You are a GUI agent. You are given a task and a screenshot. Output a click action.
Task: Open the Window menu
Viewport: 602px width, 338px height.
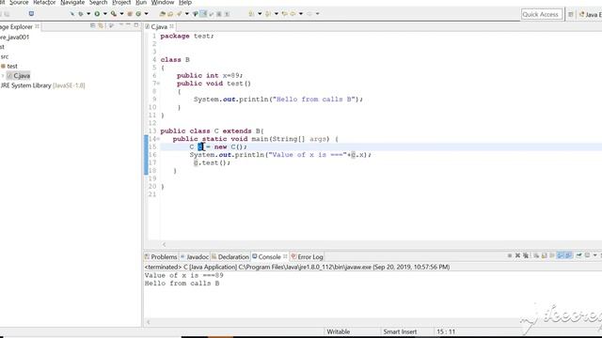tap(163, 2)
